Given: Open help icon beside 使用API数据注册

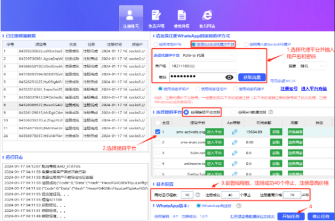Looking at the screenshot, I should (x=271, y=112).
